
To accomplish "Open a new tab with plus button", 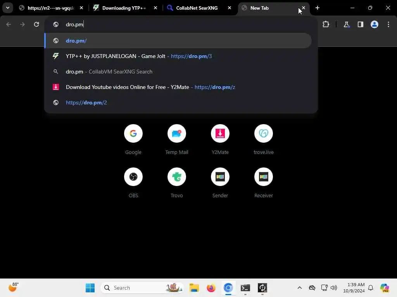I will tap(317, 8).
